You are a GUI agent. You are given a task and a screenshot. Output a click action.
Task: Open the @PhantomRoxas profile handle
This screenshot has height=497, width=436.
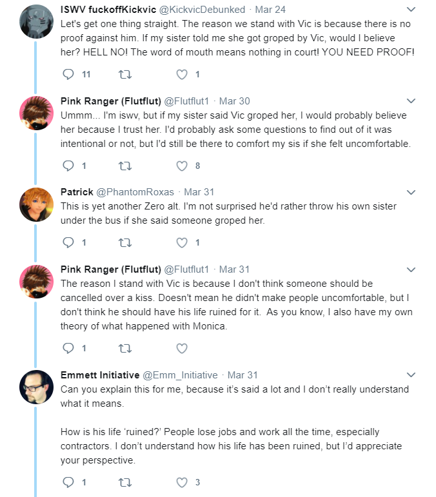[135, 192]
